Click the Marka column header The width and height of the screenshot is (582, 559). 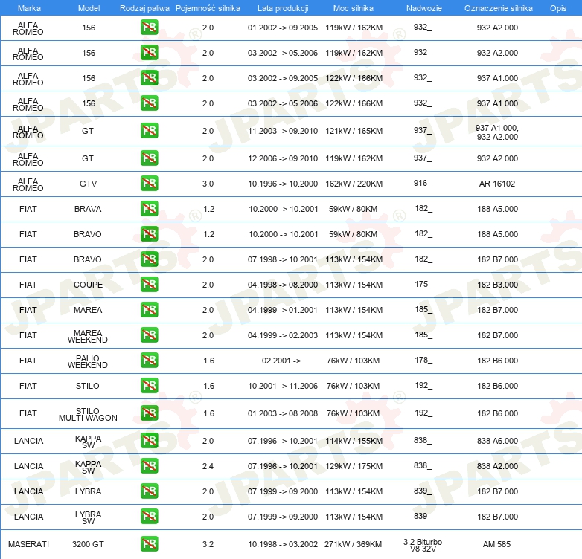click(29, 8)
